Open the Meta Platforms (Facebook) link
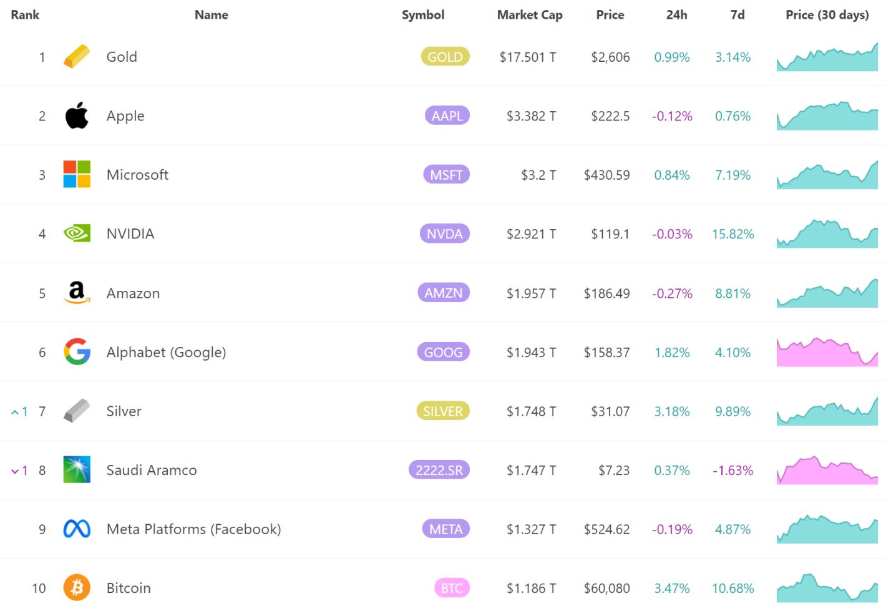Image resolution: width=896 pixels, height=616 pixels. pos(193,529)
